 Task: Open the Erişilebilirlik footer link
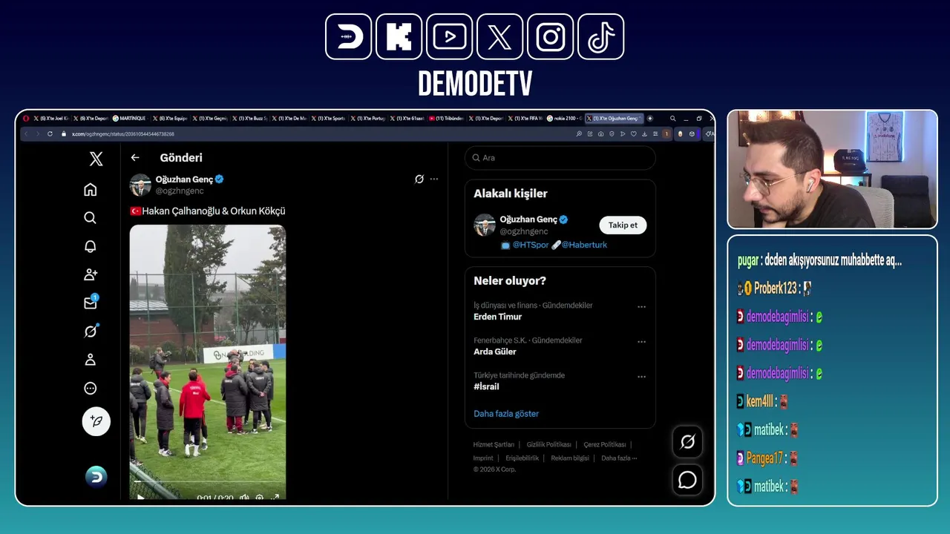(522, 458)
